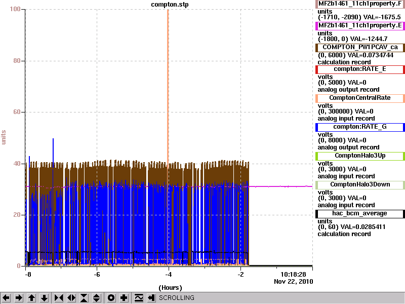Click the SCROLLING status label
The width and height of the screenshot is (405, 304).
click(x=176, y=298)
